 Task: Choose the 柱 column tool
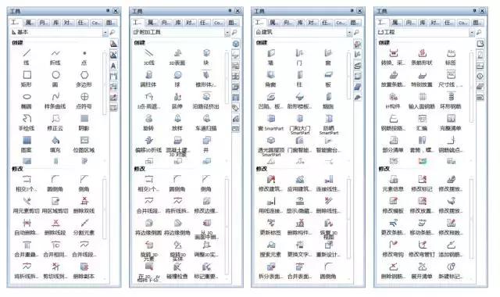(x=299, y=78)
